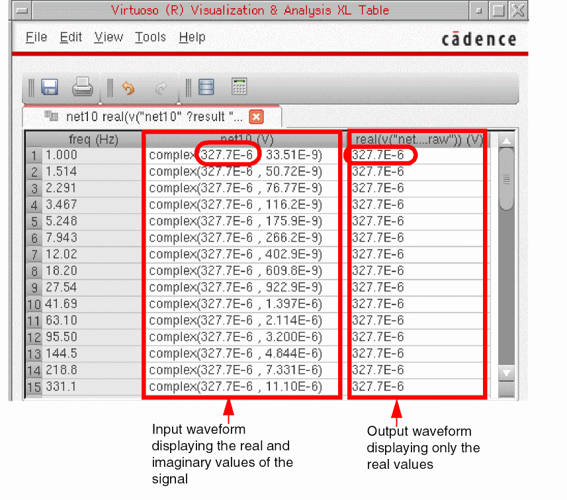Select row header 15

(34, 387)
